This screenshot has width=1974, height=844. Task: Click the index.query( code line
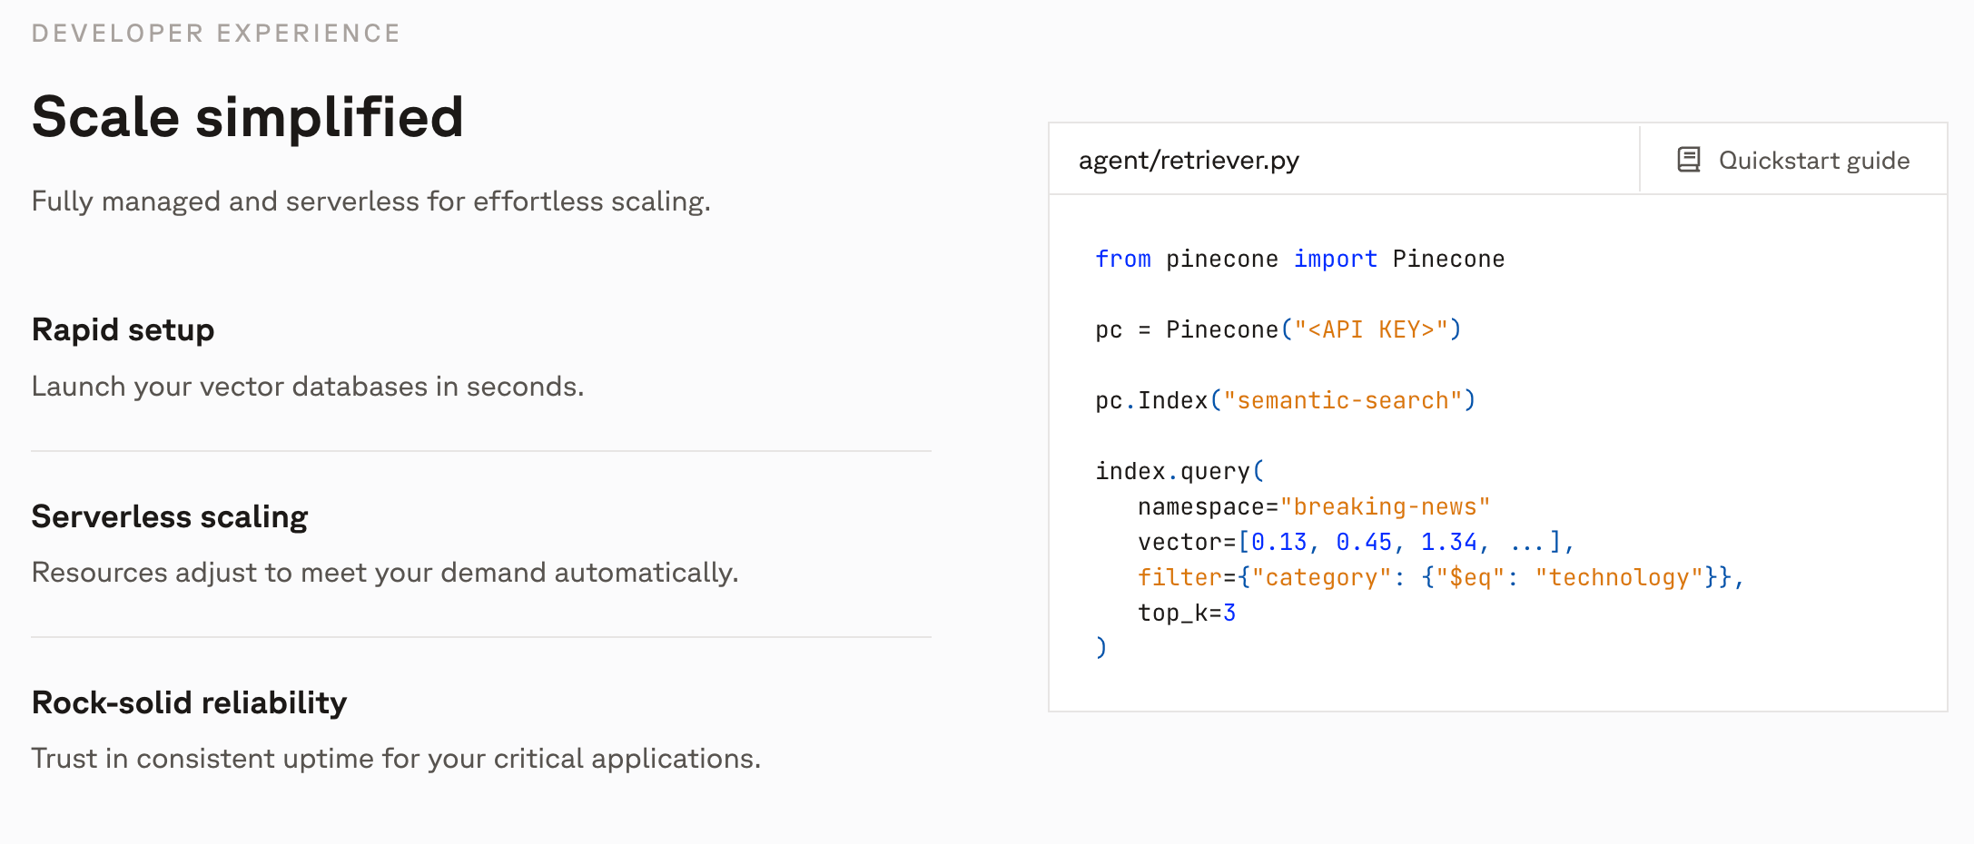tap(1179, 471)
